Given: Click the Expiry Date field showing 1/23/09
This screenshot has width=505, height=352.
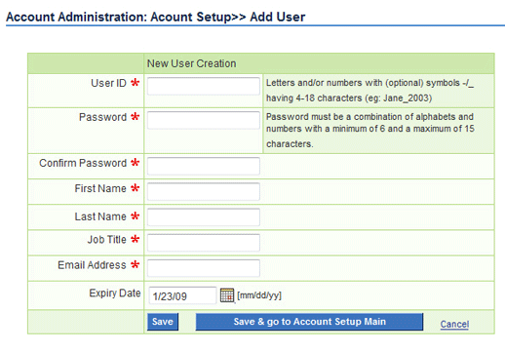Looking at the screenshot, I should tap(182, 295).
